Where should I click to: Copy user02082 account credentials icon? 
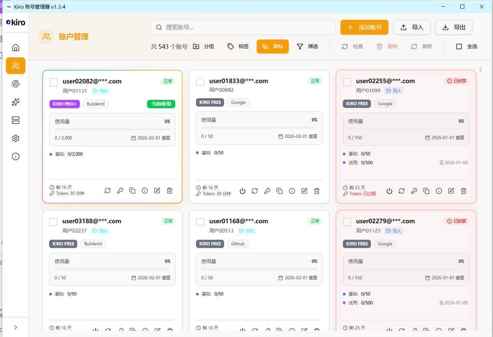[x=132, y=190]
